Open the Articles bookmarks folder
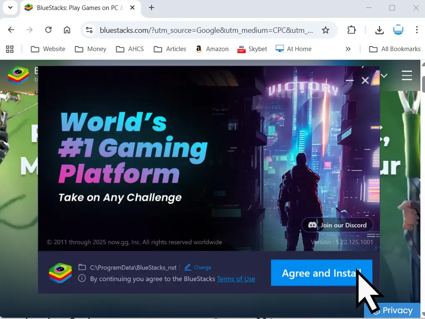425x319 pixels. (170, 49)
